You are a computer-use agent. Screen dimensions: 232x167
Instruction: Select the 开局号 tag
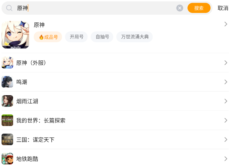tap(76, 37)
